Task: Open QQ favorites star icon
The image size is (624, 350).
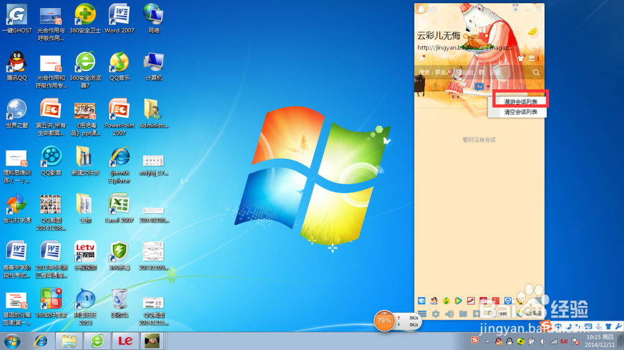Action: click(x=476, y=314)
